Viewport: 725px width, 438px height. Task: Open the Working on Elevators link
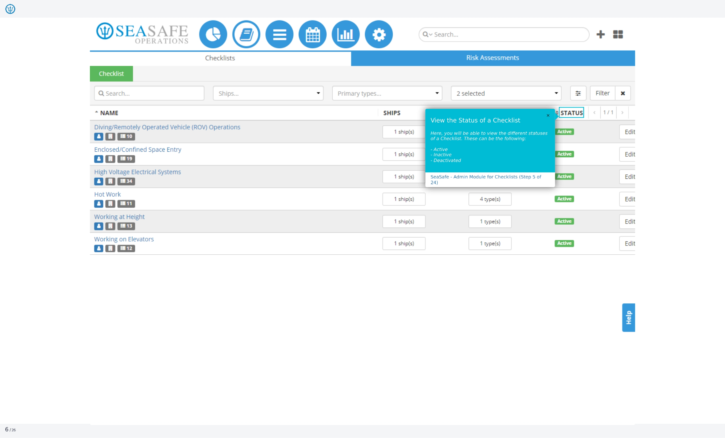pyautogui.click(x=124, y=239)
